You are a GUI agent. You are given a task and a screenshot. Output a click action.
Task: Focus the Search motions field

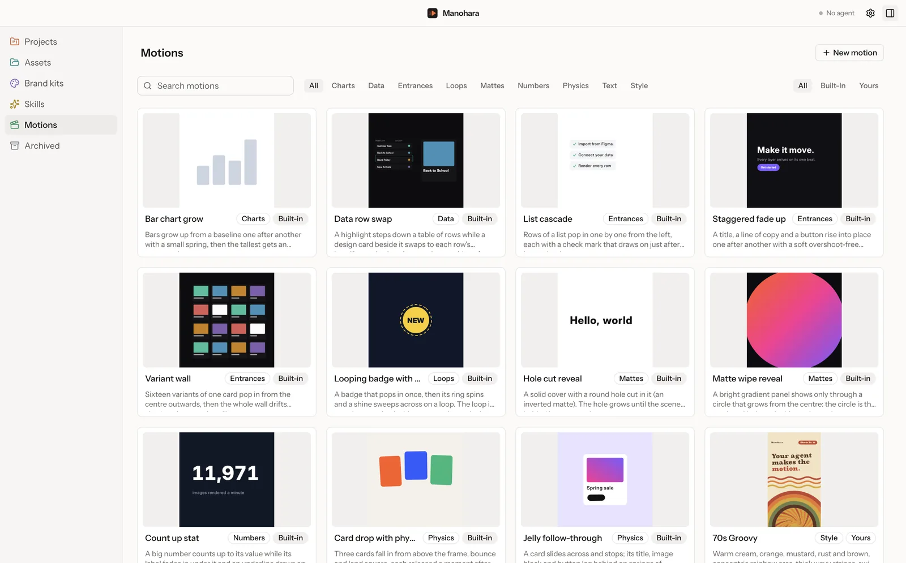tap(215, 86)
